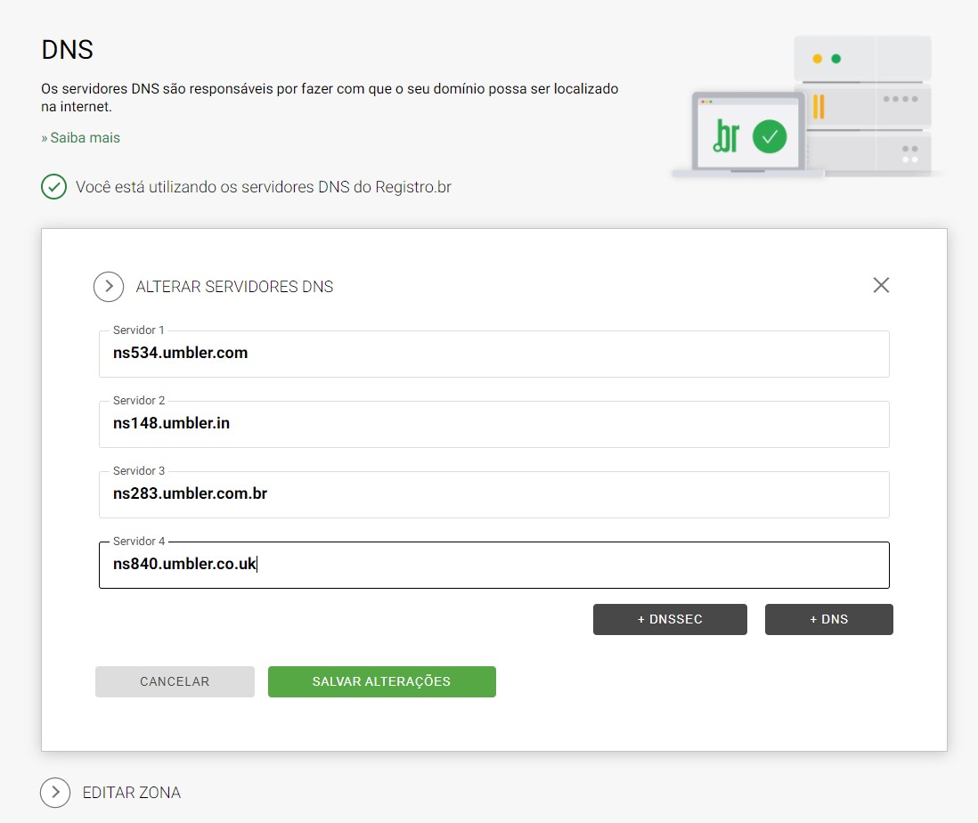Image resolution: width=978 pixels, height=823 pixels.
Task: Place cursor in Servidor 4 field
Action: [493, 565]
